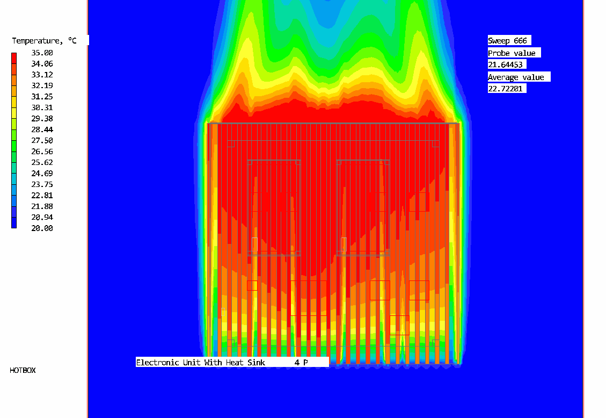Click the HOTBOX label
The height and width of the screenshot is (418, 606).
coord(23,370)
